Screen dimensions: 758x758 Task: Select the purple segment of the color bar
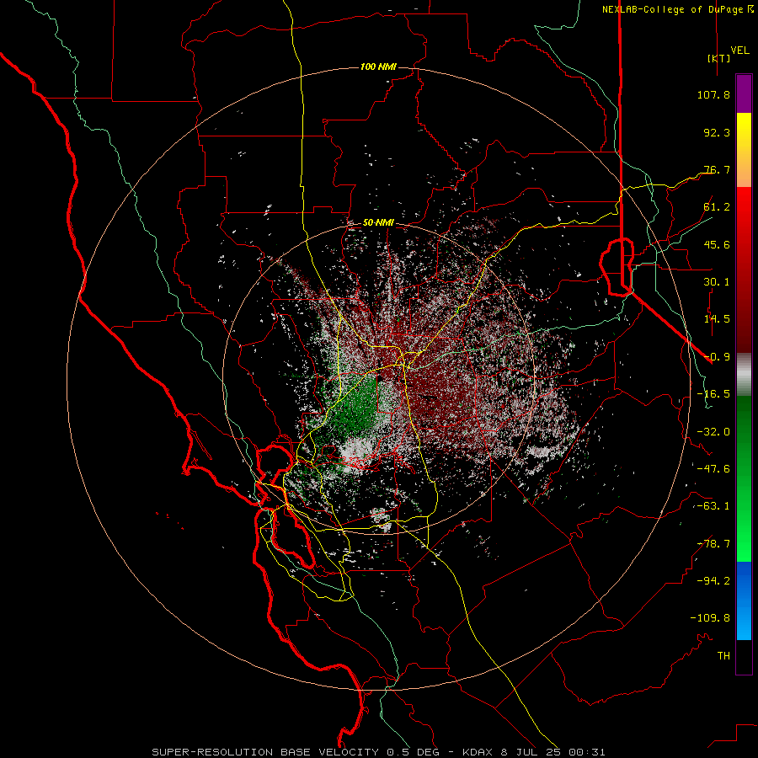click(x=744, y=93)
